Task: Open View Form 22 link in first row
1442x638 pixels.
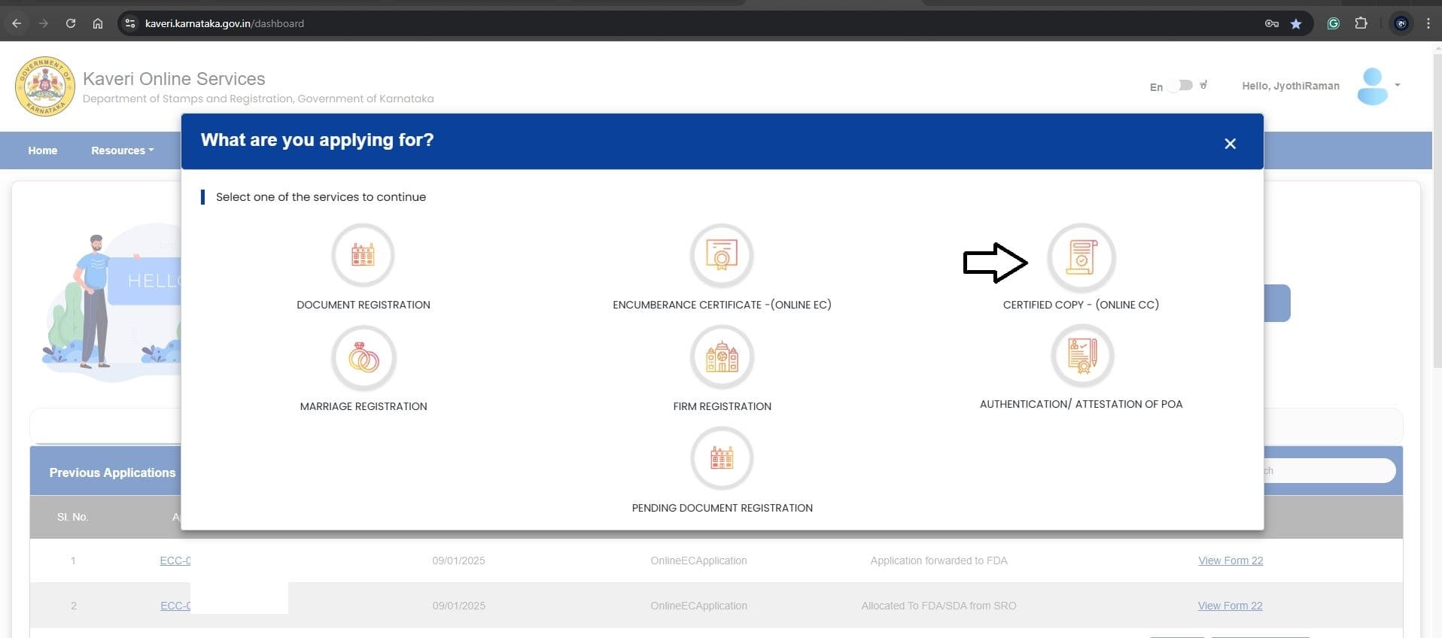Action: pyautogui.click(x=1230, y=561)
